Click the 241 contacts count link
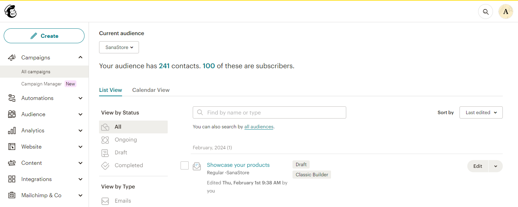The image size is (518, 207). click(x=164, y=66)
